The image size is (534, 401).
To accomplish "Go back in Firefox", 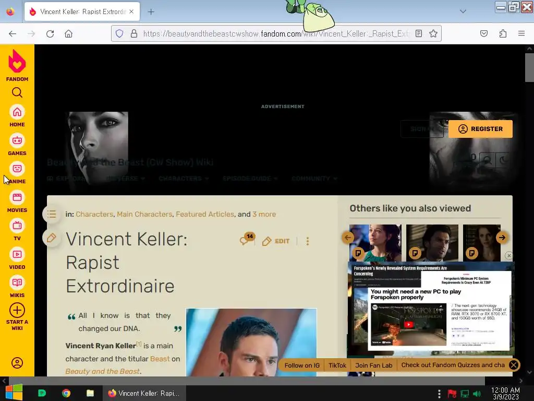I will click(13, 34).
